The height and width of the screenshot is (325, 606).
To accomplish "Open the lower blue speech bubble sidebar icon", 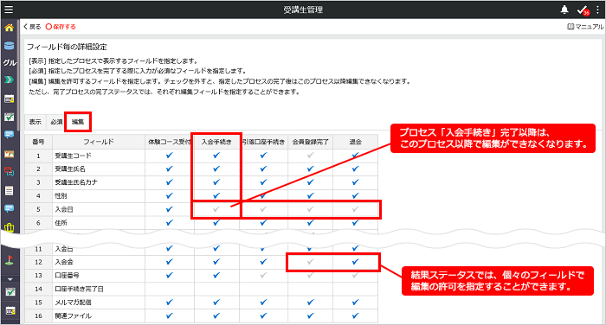I will (x=9, y=208).
